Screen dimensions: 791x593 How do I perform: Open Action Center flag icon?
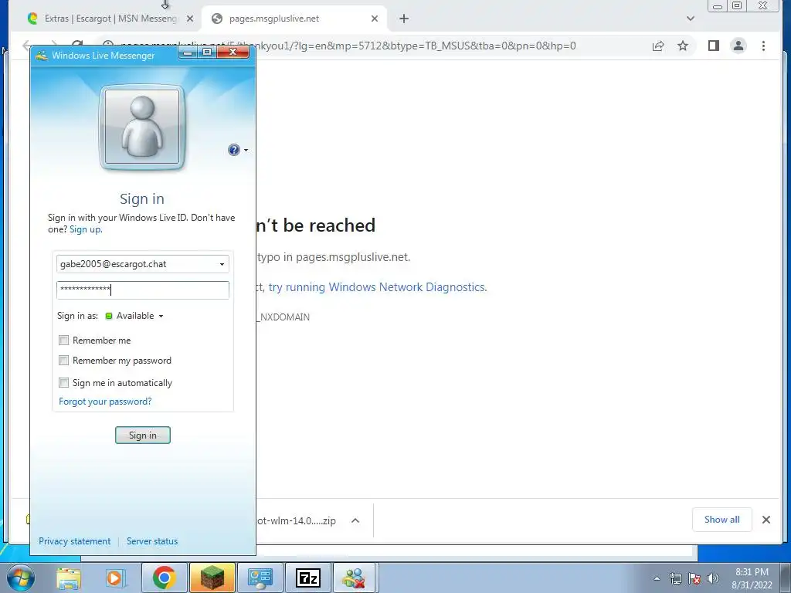point(694,578)
